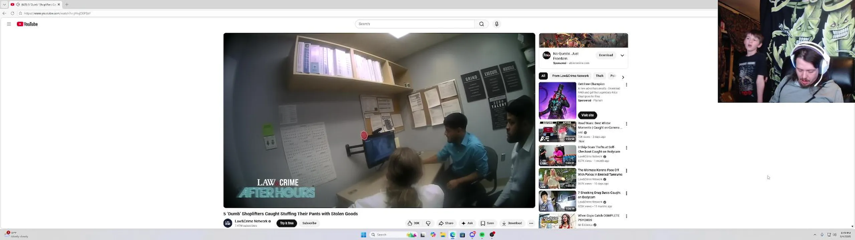Click the browser address bar URL

click(x=57, y=13)
